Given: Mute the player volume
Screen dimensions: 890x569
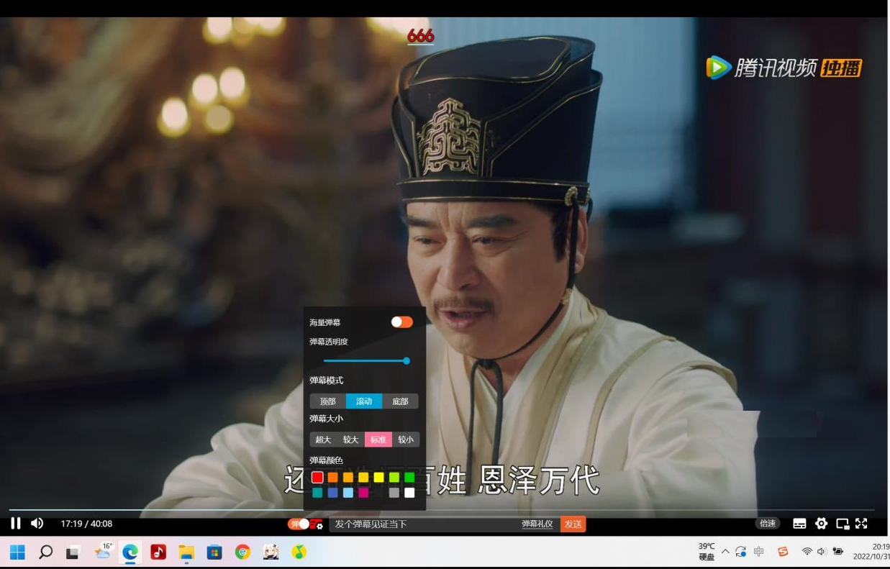Looking at the screenshot, I should (x=37, y=524).
